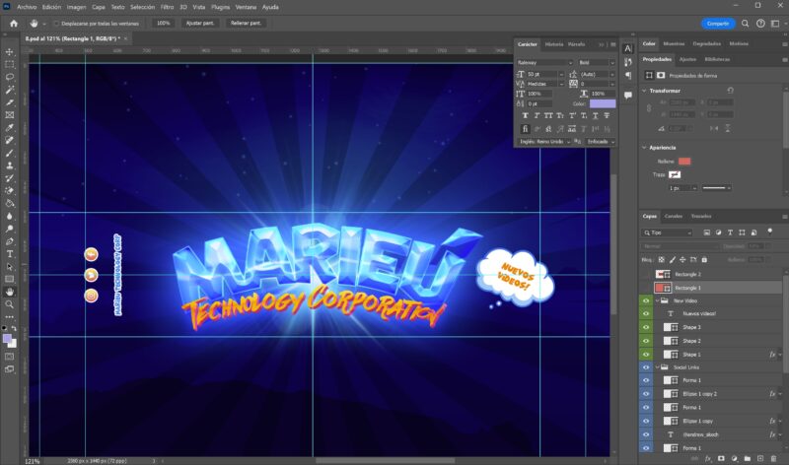Viewport: 789px width, 465px height.
Task: Click the lock all padlock icon
Action: pos(704,260)
